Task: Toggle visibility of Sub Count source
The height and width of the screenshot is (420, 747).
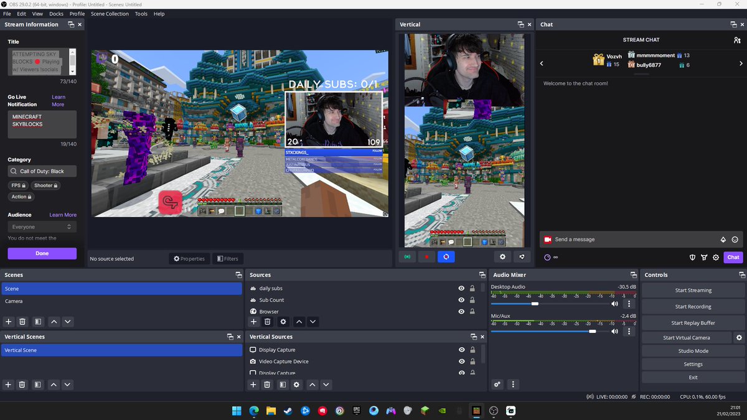Action: pos(461,300)
